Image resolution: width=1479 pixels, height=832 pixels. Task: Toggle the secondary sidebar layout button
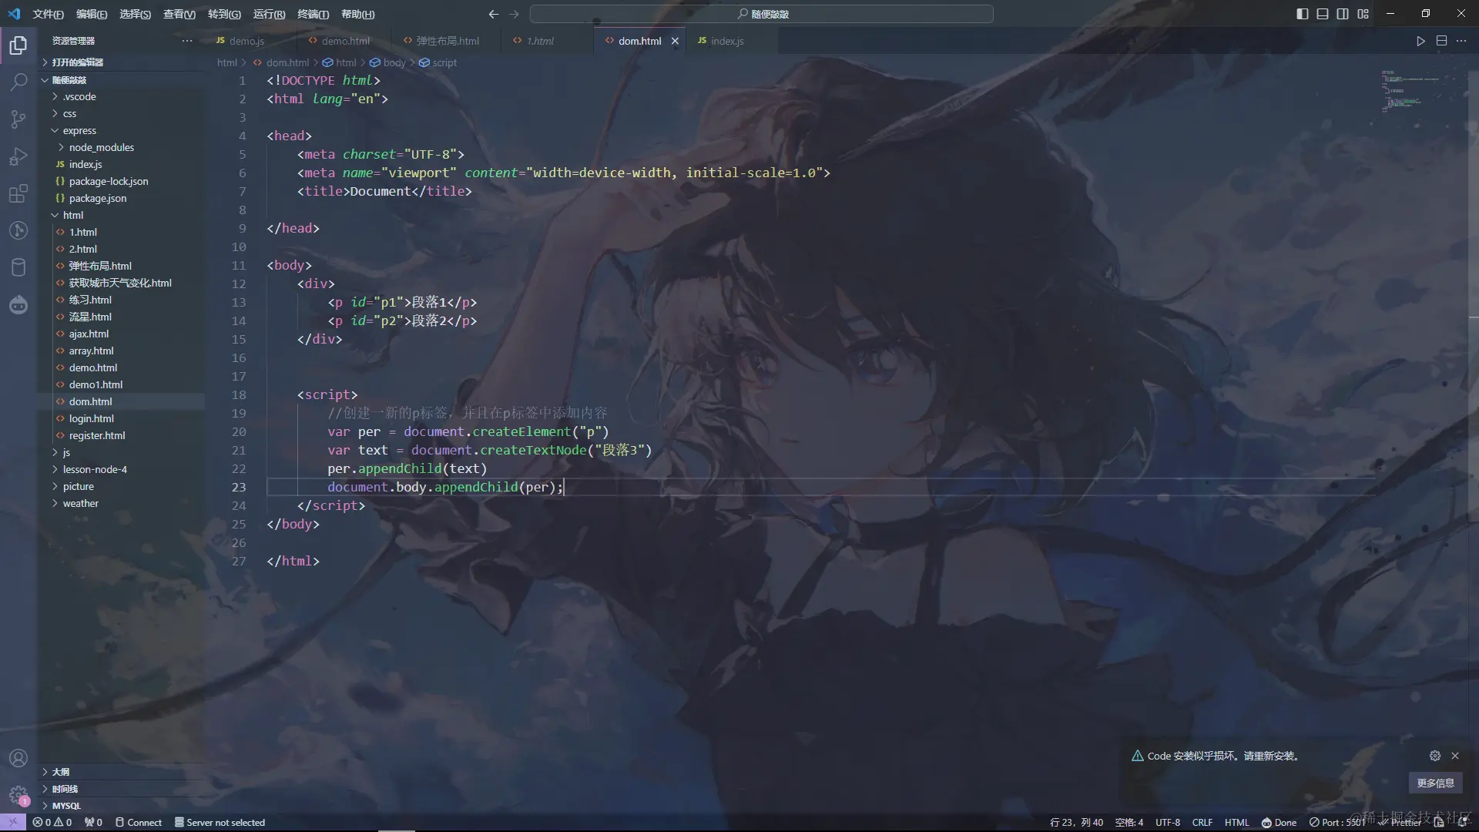tap(1343, 14)
